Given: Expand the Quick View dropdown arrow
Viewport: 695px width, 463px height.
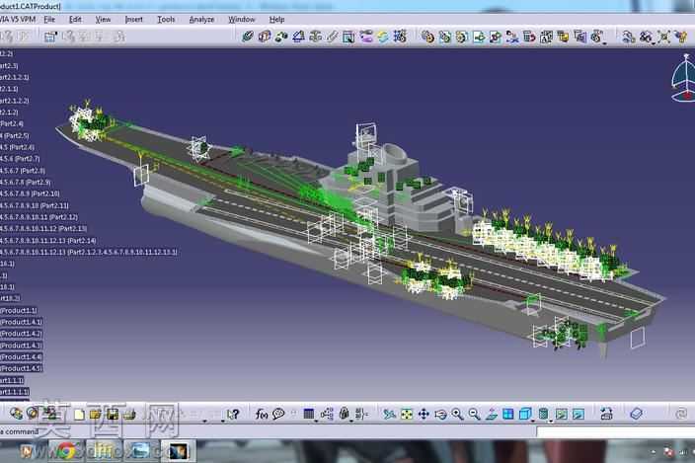Looking at the screenshot, I should coord(532,420).
